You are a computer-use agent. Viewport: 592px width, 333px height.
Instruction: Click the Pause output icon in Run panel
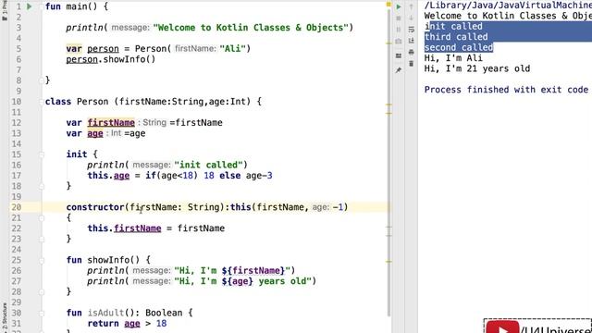pos(399,29)
